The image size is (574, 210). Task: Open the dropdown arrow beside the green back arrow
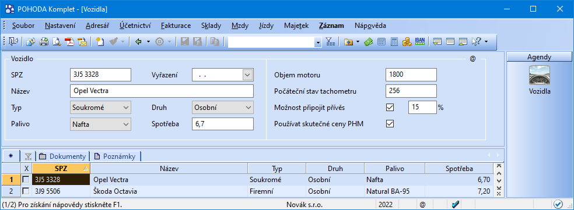point(148,42)
